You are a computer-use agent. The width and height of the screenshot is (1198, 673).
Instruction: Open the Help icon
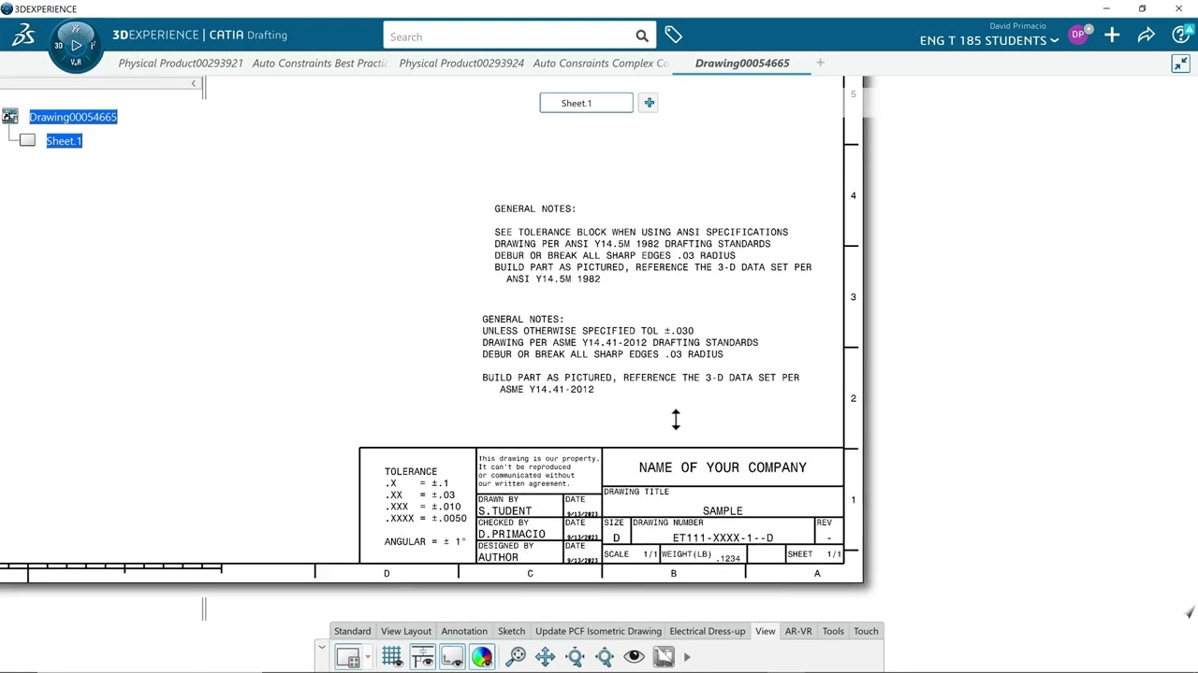point(1181,36)
